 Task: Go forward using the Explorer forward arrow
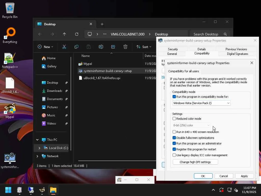(x=52, y=34)
